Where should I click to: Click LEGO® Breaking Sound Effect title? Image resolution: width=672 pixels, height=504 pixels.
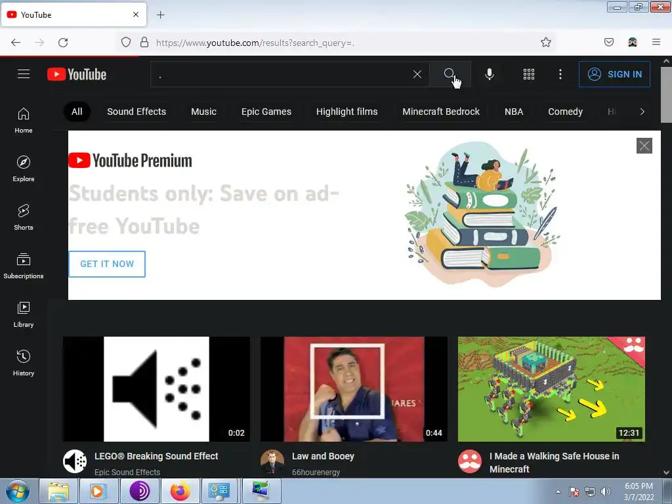[156, 456]
